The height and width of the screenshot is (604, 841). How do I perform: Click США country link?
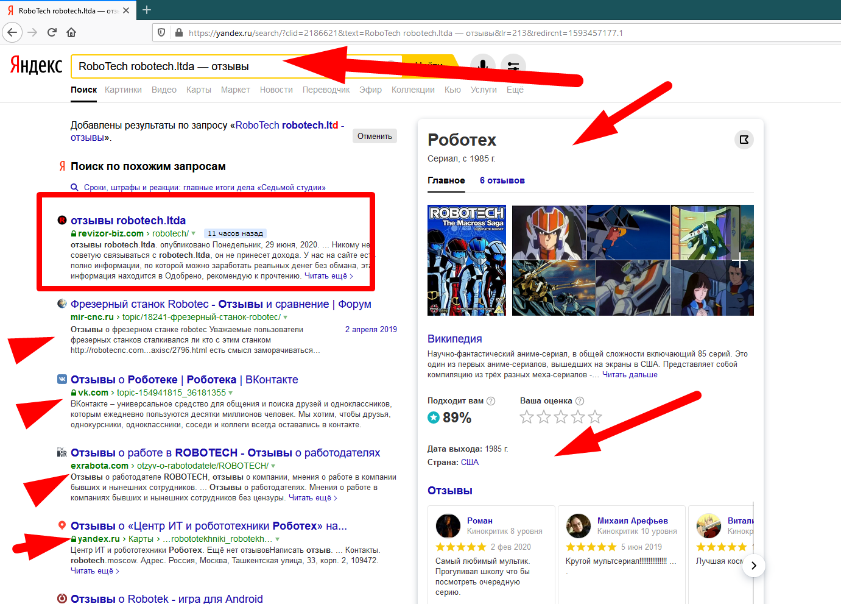pos(470,463)
